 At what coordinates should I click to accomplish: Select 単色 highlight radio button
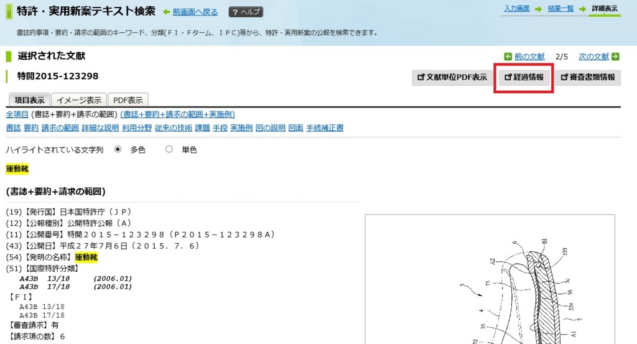[x=169, y=149]
